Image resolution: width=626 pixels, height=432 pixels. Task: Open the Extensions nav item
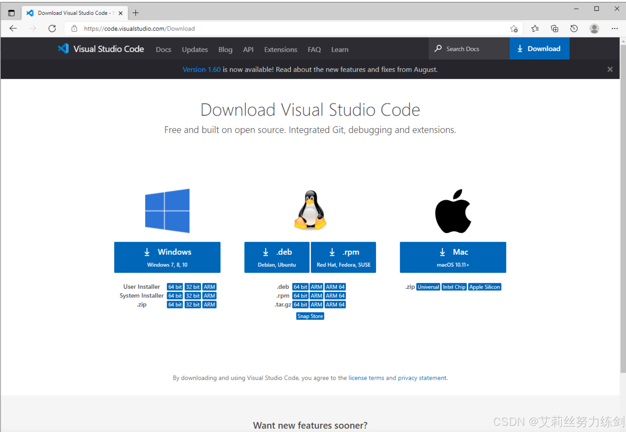tap(280, 50)
